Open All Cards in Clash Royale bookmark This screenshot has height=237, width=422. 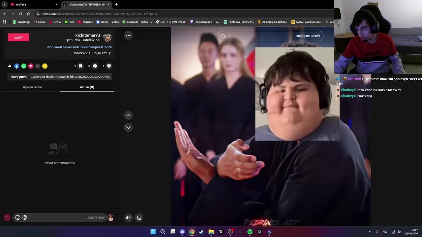[272, 22]
